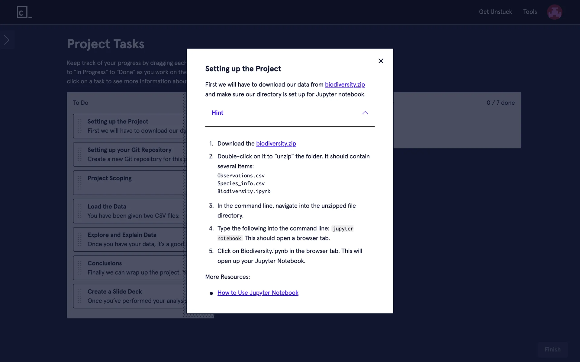Click the Hint heading label
Image resolution: width=580 pixels, height=362 pixels.
click(x=217, y=113)
